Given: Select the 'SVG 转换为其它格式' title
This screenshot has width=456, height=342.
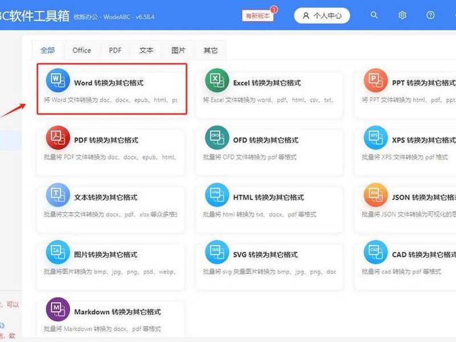Looking at the screenshot, I should click(266, 255).
